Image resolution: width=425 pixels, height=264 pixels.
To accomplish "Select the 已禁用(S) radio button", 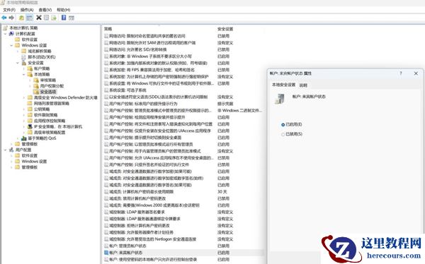I will pyautogui.click(x=283, y=134).
